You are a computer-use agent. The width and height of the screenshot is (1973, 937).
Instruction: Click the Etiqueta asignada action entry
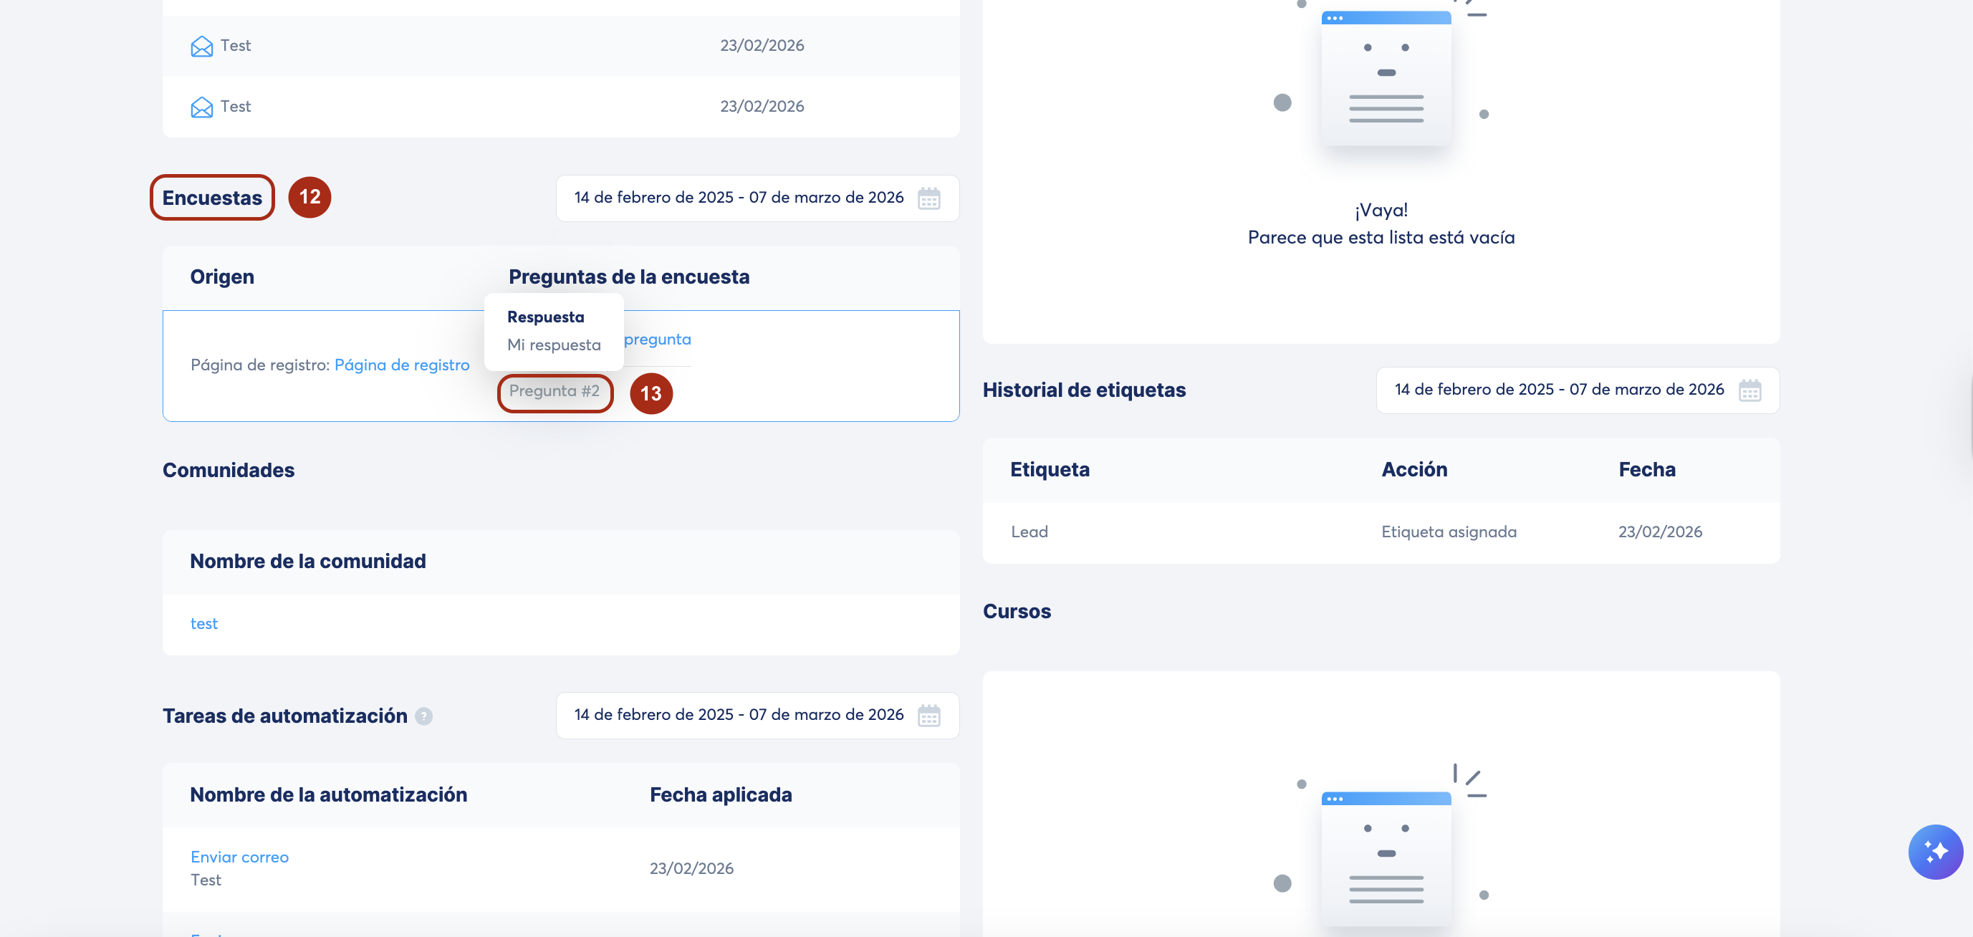[1448, 532]
